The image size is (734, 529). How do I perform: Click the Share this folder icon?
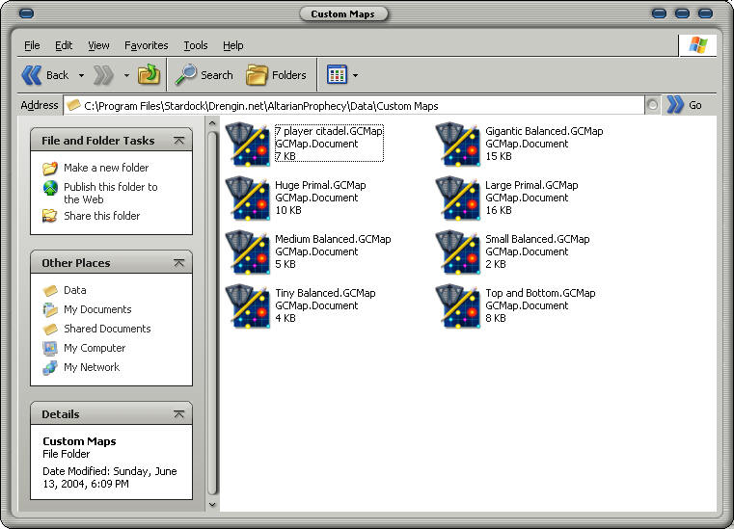(50, 216)
